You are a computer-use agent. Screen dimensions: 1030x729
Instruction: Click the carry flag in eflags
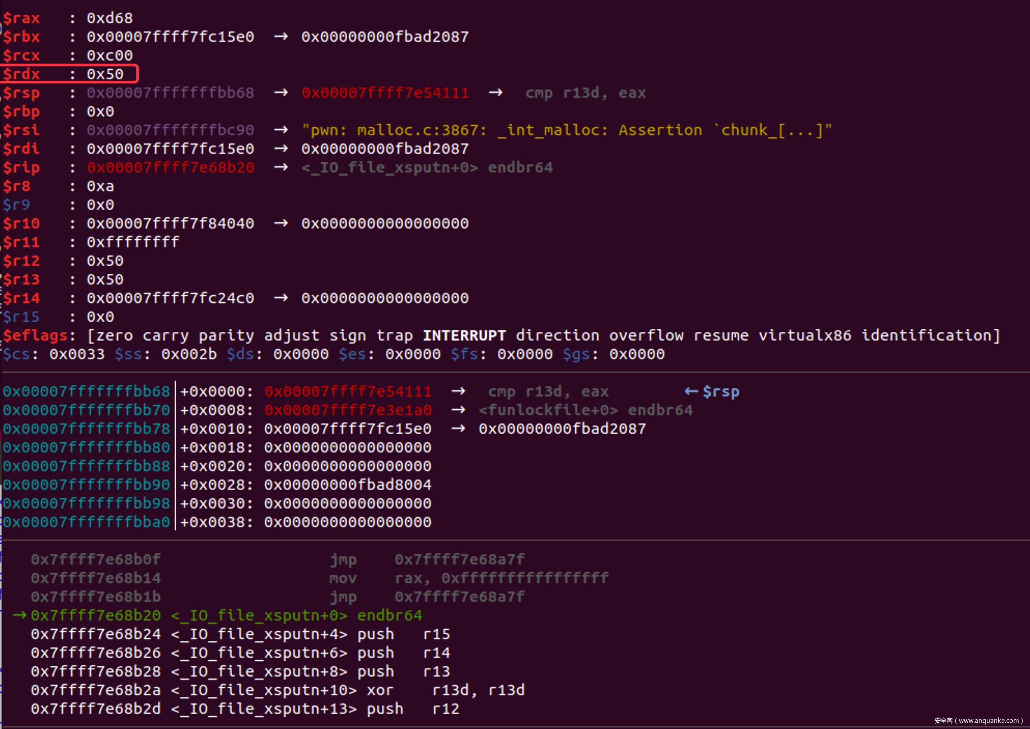pos(165,335)
